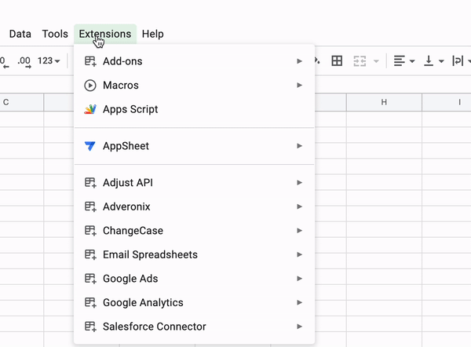The width and height of the screenshot is (471, 347).
Task: Expand the Macros submenu arrow
Action: click(x=299, y=86)
